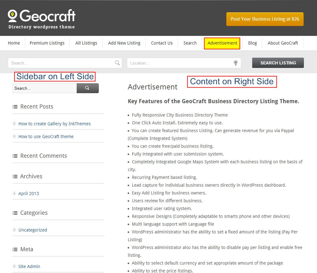
Task: Click the list icon beside Recent Comments
Action: 15,156
